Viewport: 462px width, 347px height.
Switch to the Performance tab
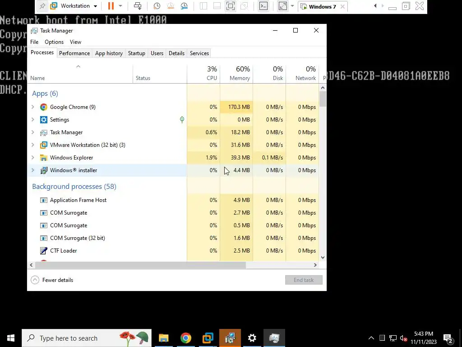pos(74,53)
